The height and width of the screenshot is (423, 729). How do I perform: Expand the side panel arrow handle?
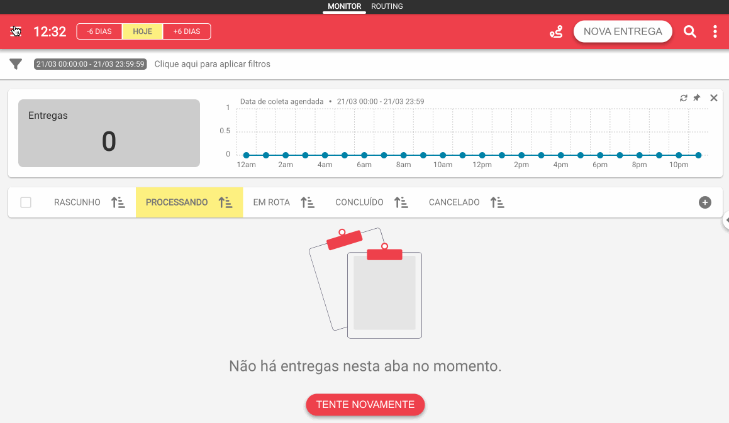(726, 220)
